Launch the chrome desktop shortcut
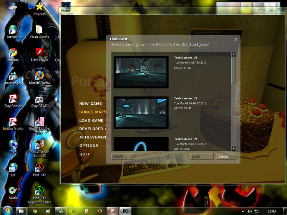Image resolution: width=287 pixels, height=215 pixels. click(13, 55)
